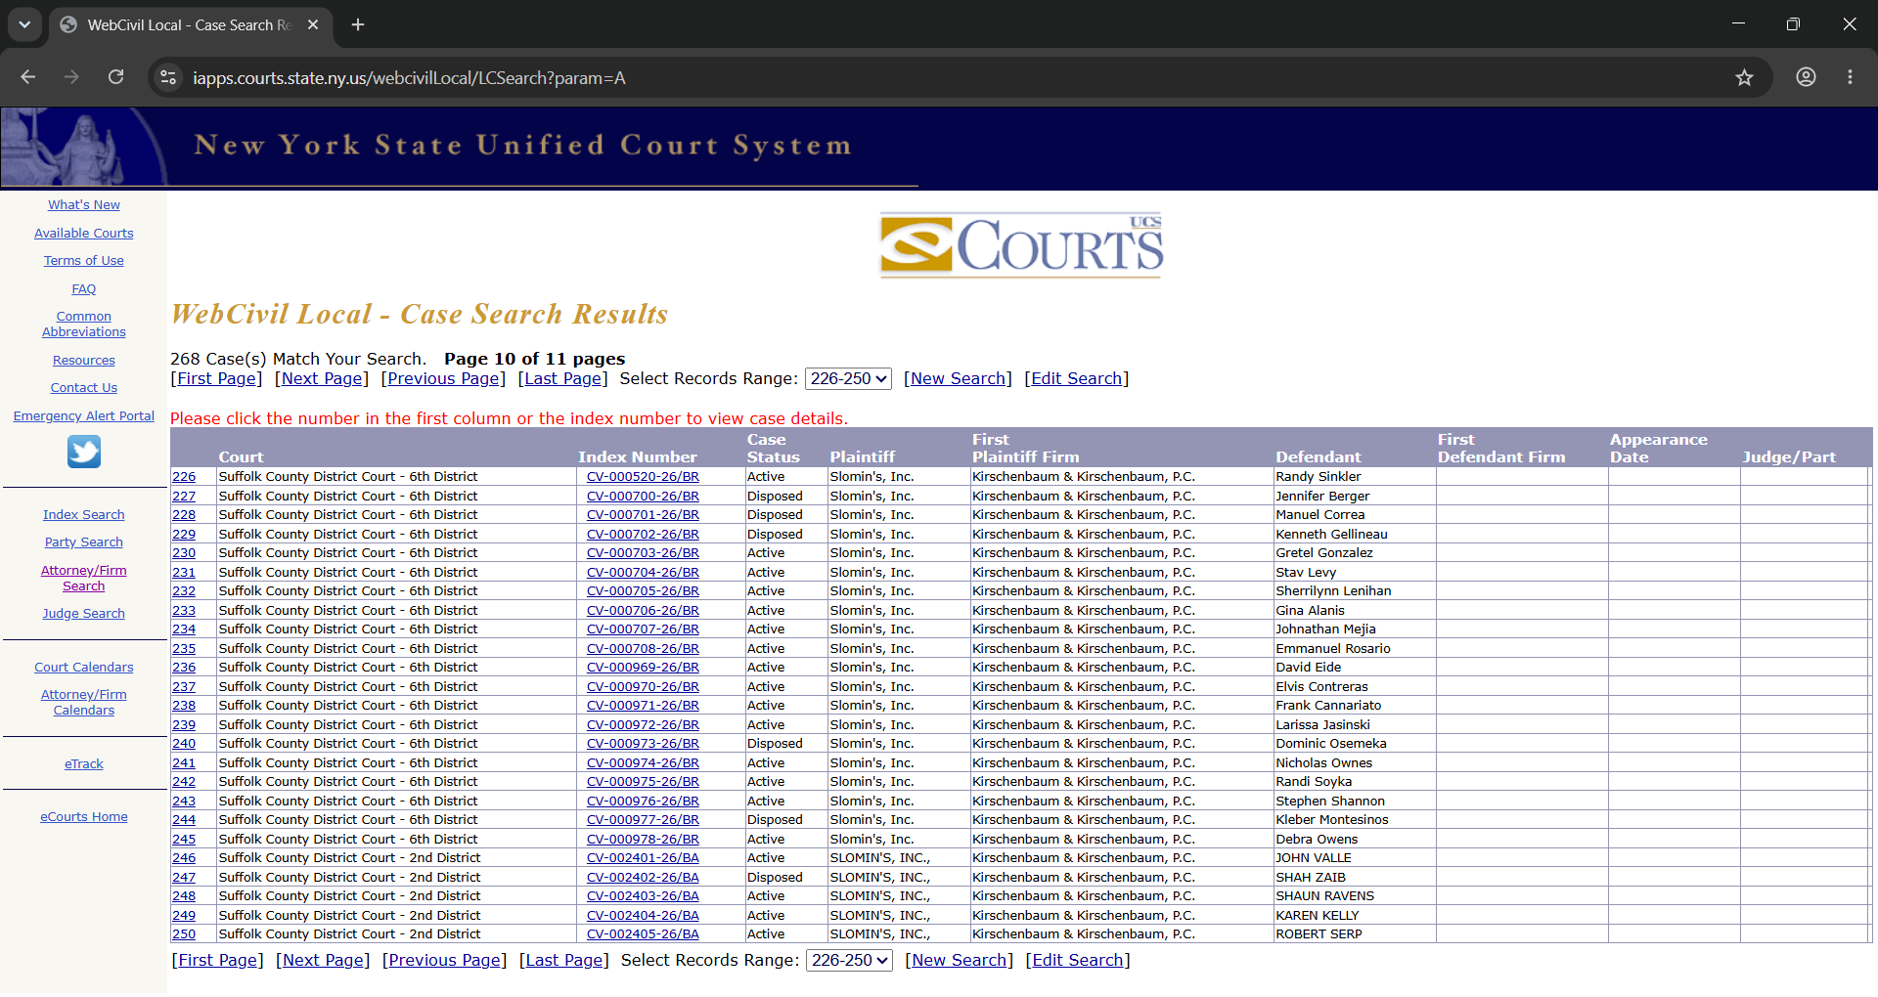This screenshot has height=997, width=1878.
Task: Open case row number 244
Action: pyautogui.click(x=184, y=820)
